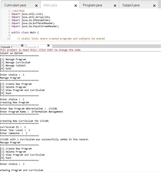This screenshot has height=172, width=161.
Task: Close the Subject.java tab
Action: 154,5
